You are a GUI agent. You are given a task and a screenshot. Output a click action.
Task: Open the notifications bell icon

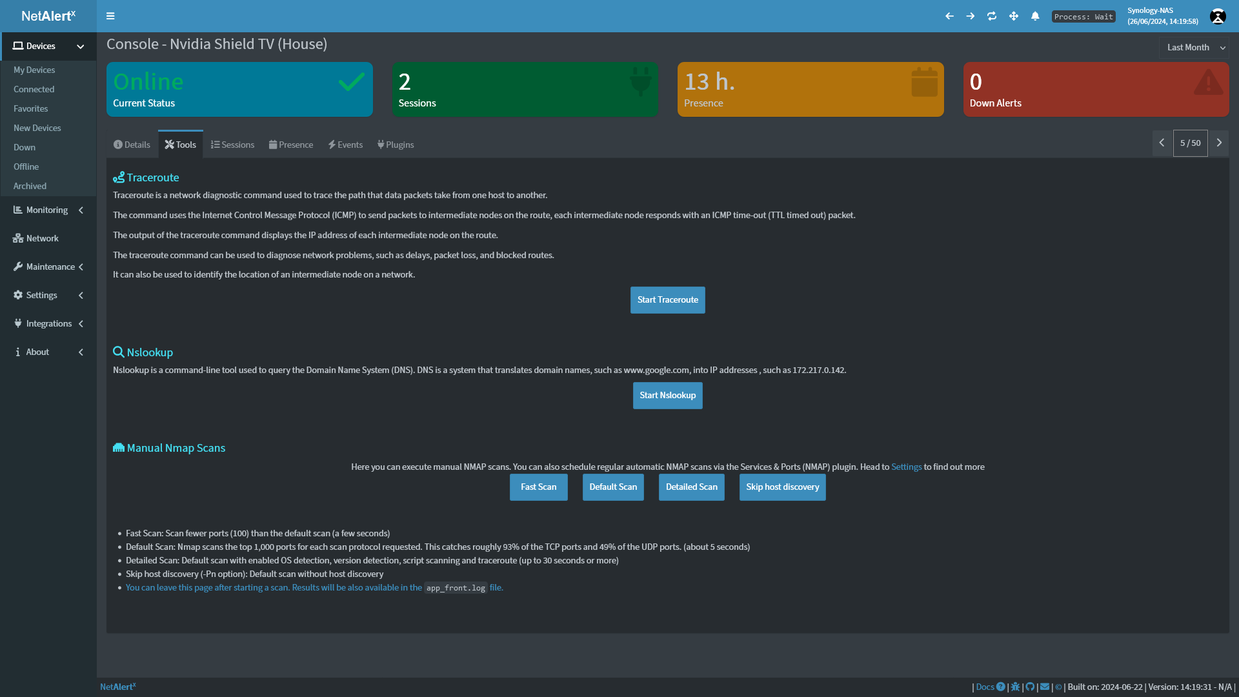pos(1035,16)
